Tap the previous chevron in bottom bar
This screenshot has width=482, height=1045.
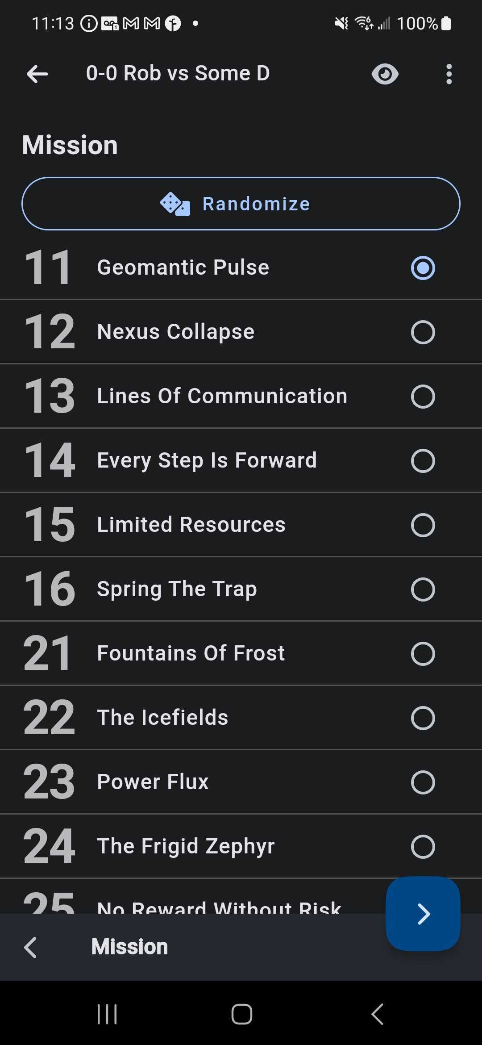pyautogui.click(x=30, y=948)
